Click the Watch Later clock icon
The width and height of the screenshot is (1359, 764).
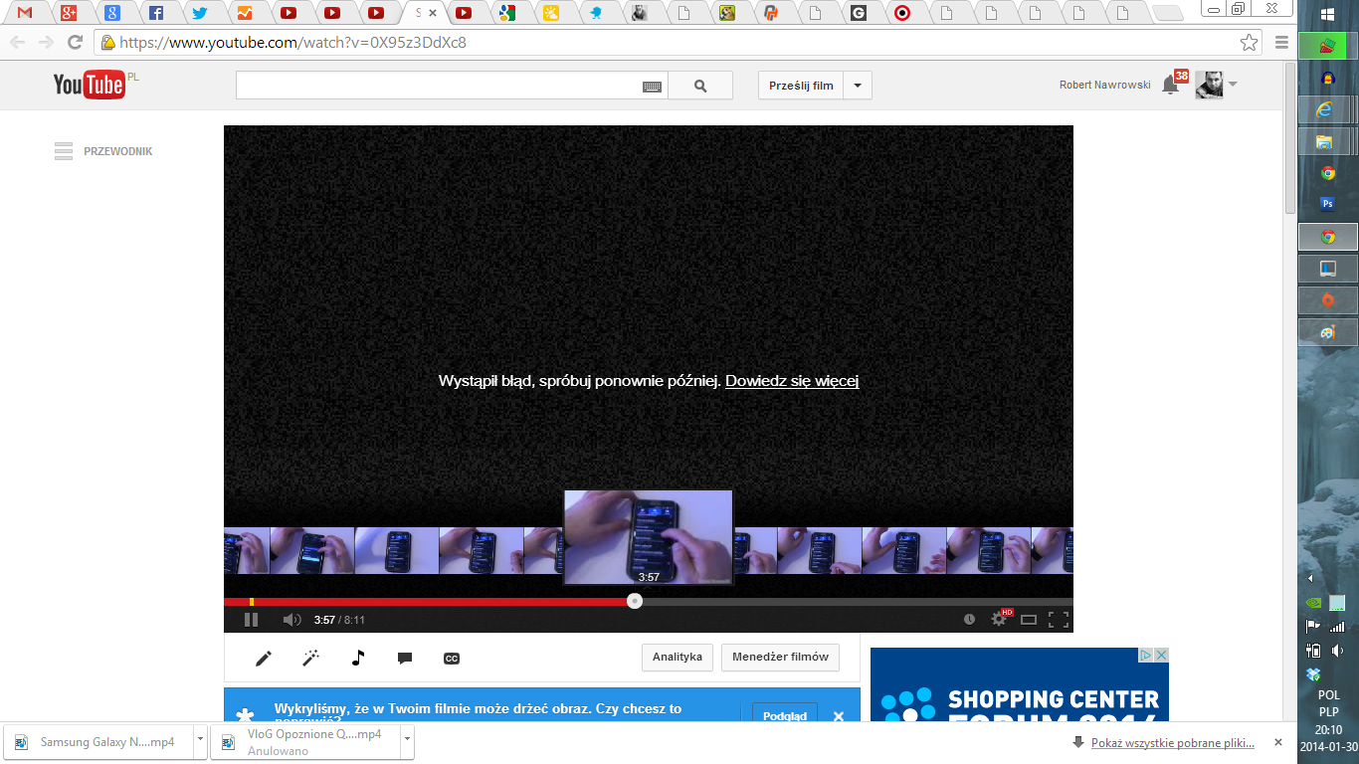(969, 620)
